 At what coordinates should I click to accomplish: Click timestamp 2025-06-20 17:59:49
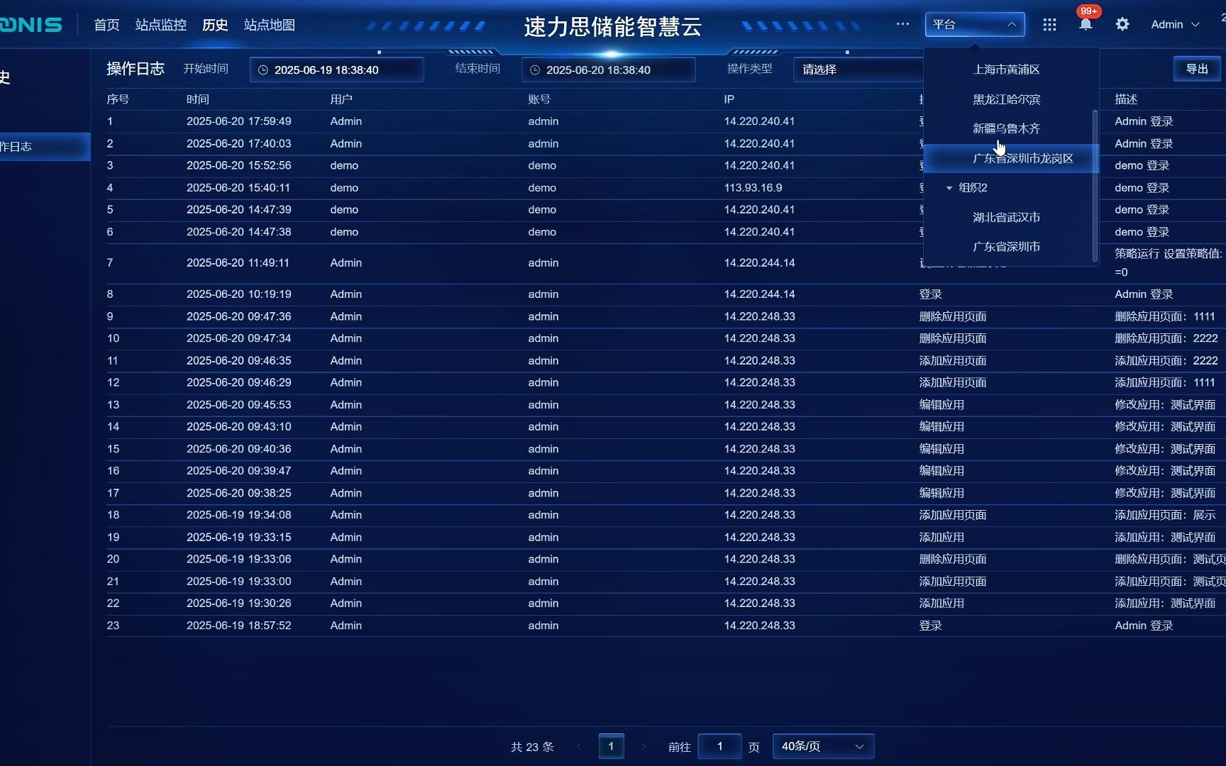coord(239,121)
